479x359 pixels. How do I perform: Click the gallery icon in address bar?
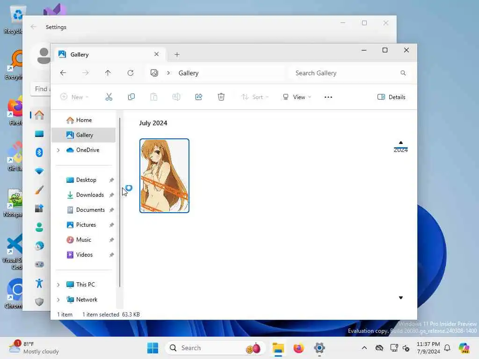click(x=154, y=73)
